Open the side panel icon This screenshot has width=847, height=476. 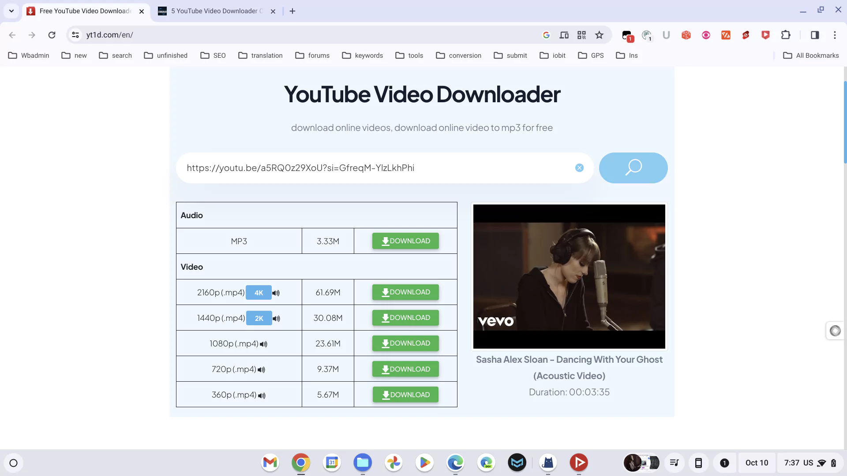tap(815, 35)
